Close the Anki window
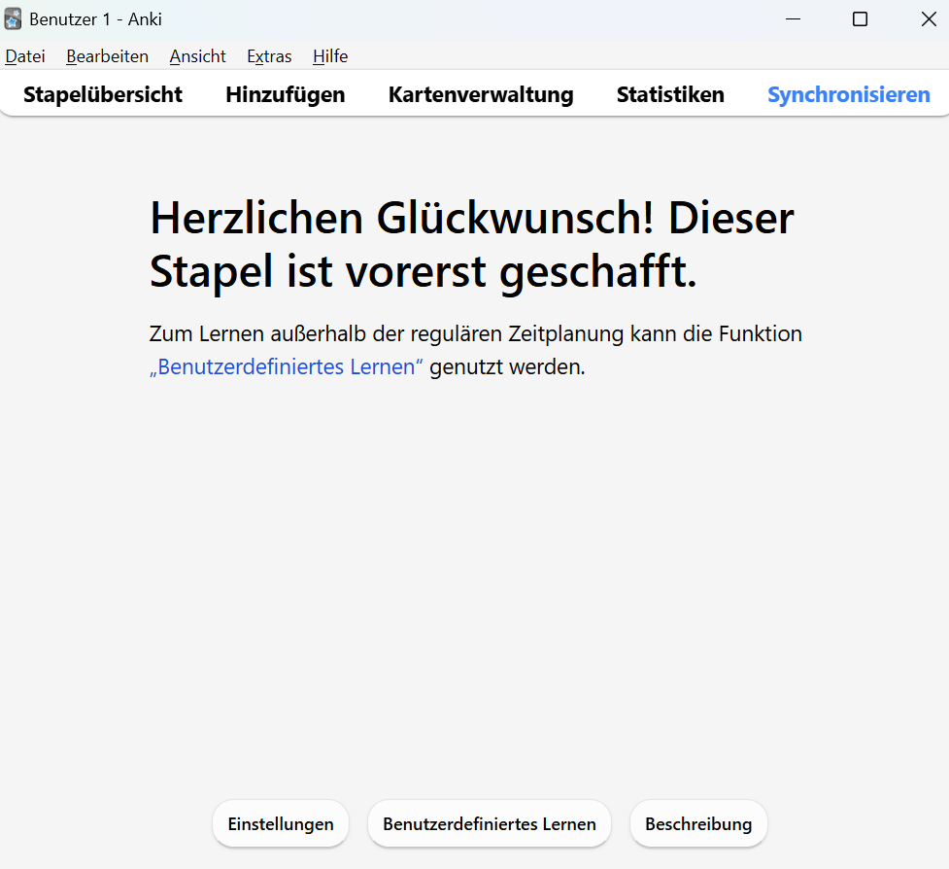The height and width of the screenshot is (869, 949). coord(929,19)
